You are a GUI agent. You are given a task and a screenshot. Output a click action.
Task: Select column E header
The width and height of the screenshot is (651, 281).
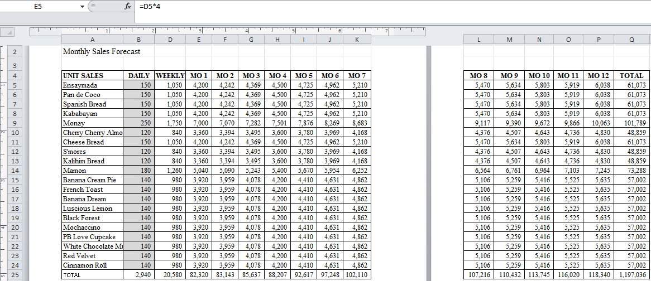coord(198,40)
